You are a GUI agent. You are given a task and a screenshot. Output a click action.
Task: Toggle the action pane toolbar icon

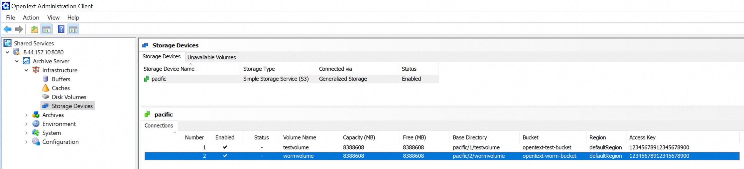[x=73, y=29]
